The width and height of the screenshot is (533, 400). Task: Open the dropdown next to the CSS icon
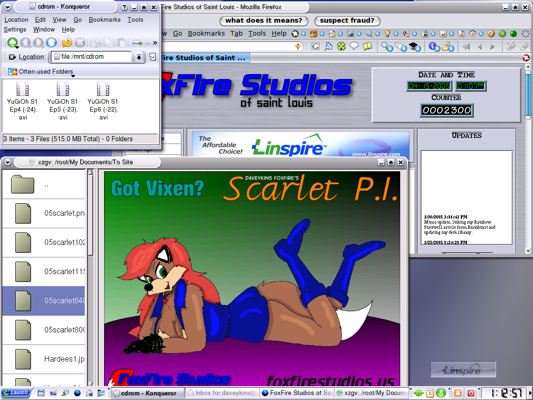coord(322,34)
